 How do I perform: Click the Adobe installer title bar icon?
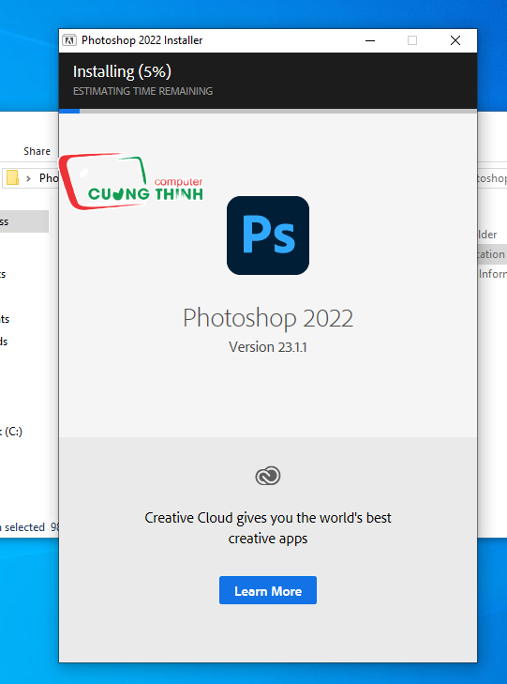[x=69, y=40]
